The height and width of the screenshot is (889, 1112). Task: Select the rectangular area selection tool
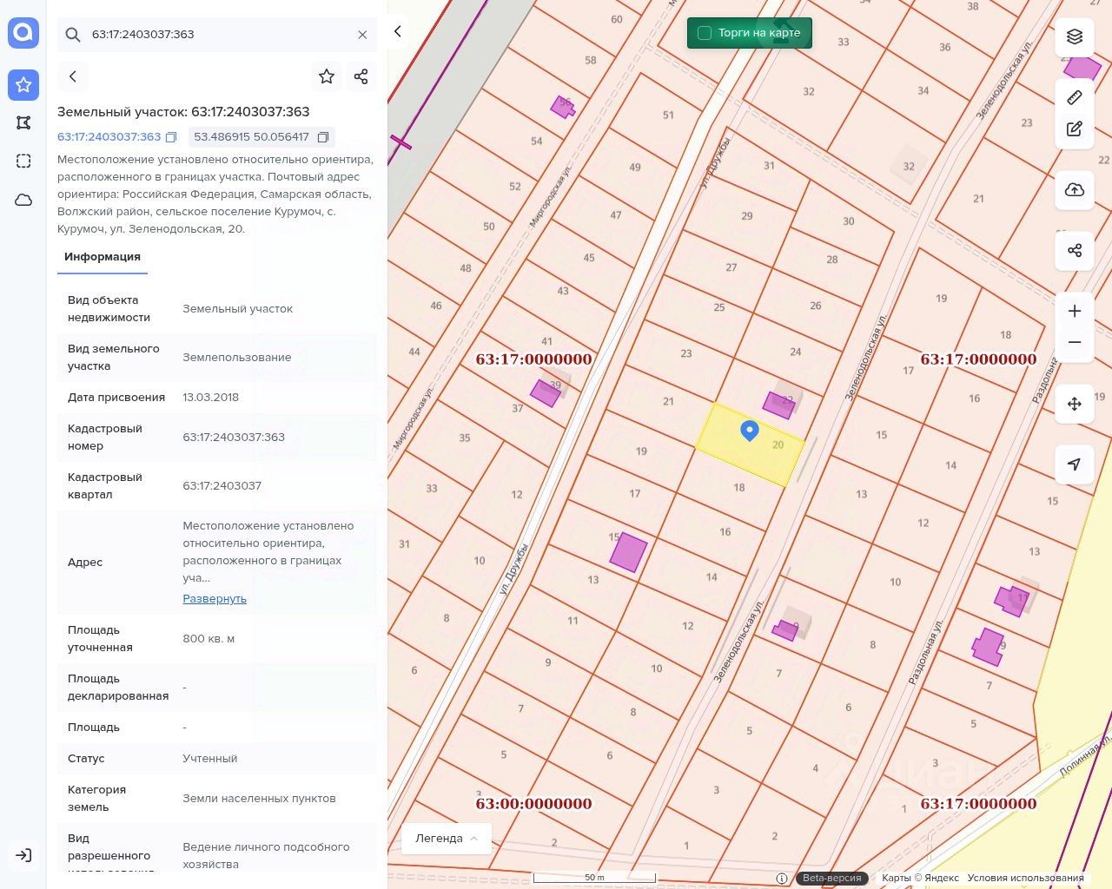[x=23, y=161]
